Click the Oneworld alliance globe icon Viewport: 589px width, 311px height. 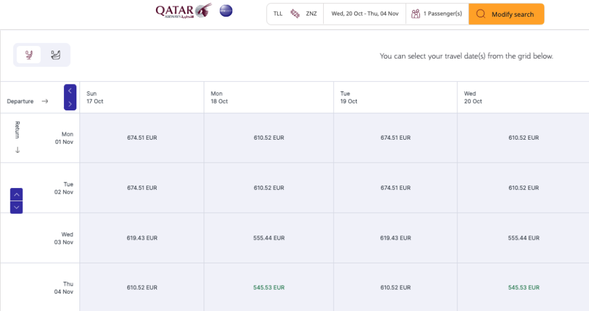pyautogui.click(x=226, y=11)
